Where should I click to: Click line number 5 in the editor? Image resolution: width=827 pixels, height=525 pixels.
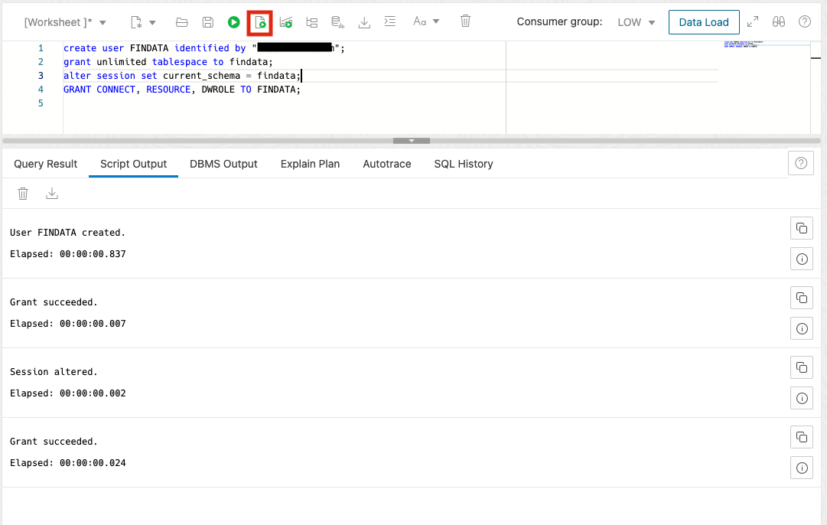[41, 103]
